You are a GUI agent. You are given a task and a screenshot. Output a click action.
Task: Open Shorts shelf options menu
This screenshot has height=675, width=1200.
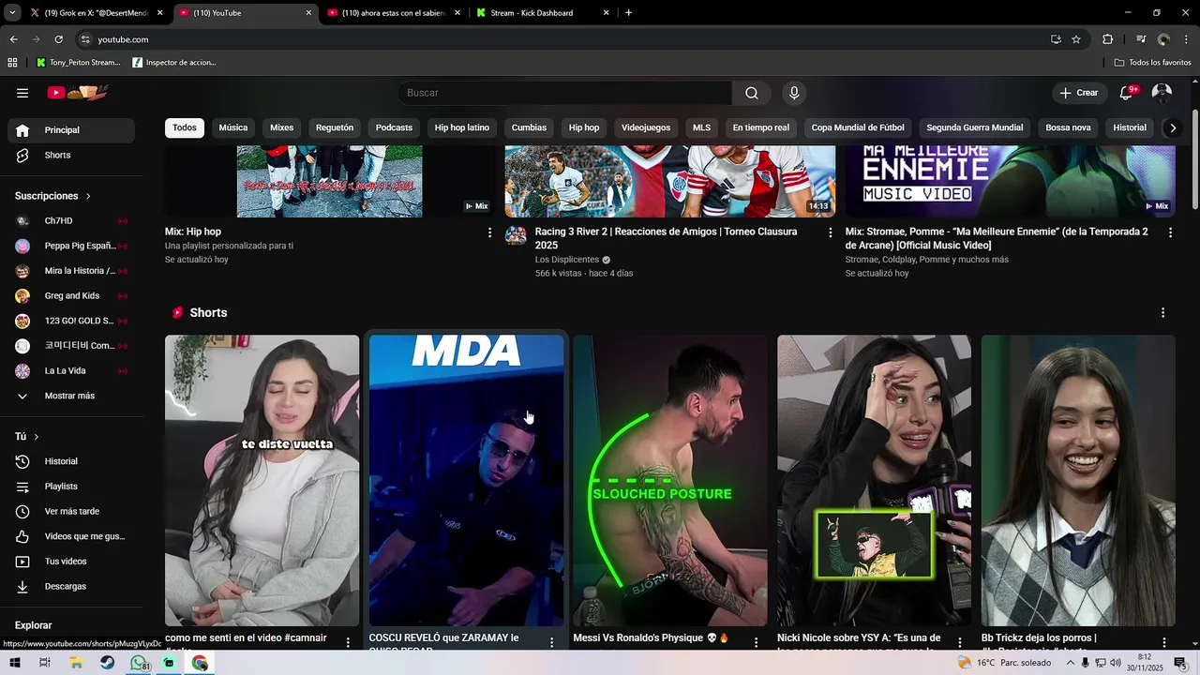coord(1162,313)
